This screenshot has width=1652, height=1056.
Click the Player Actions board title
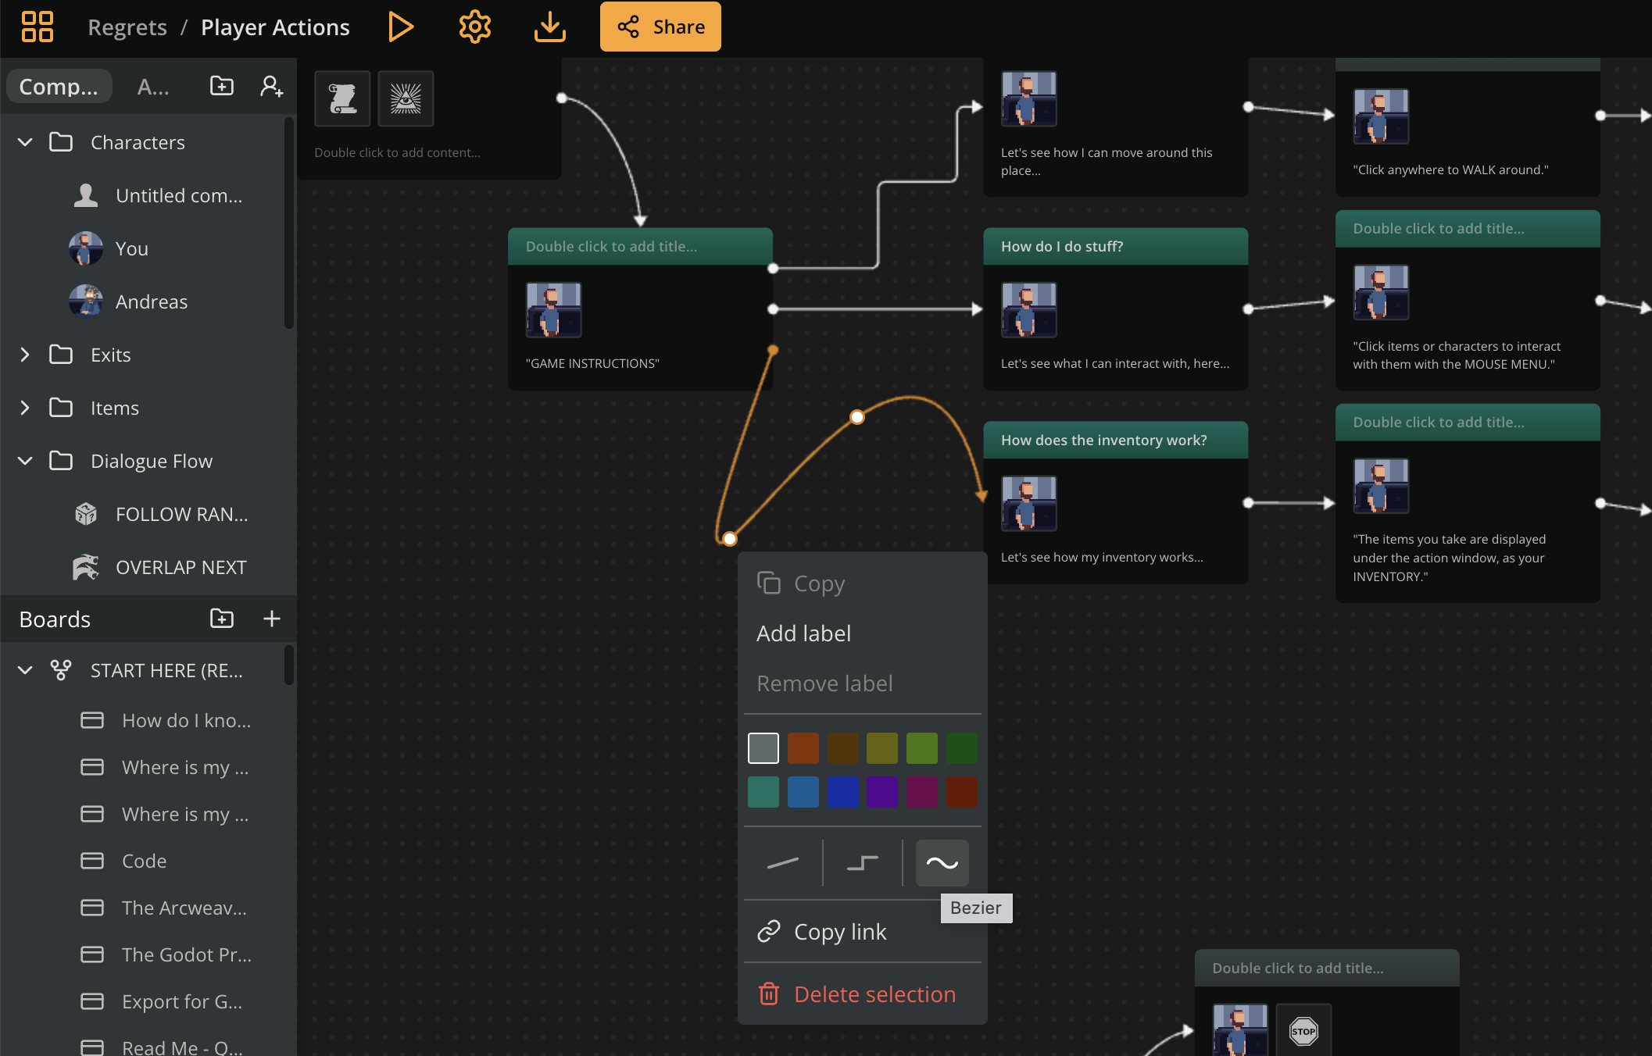click(x=275, y=27)
